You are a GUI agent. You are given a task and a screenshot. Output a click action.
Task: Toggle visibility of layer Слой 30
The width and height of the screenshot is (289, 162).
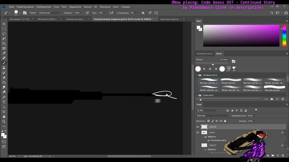point(198,127)
